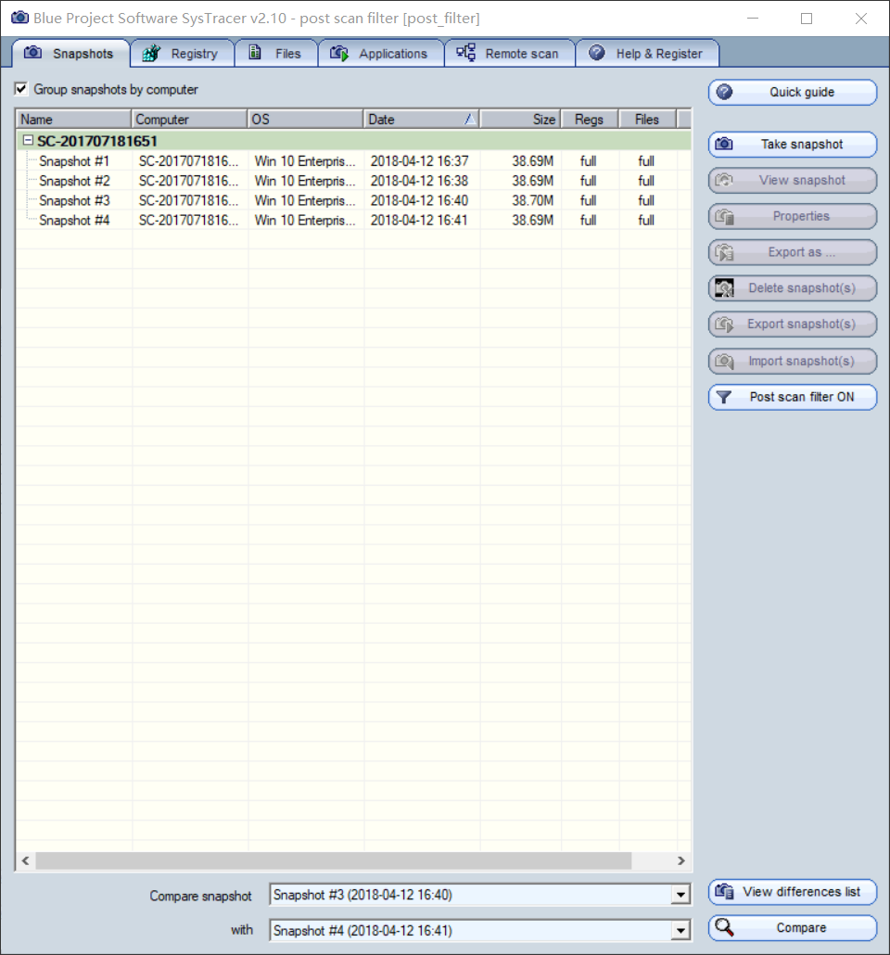The image size is (890, 955).
Task: Click the camera icon in Take snapshot button
Action: pyautogui.click(x=724, y=144)
